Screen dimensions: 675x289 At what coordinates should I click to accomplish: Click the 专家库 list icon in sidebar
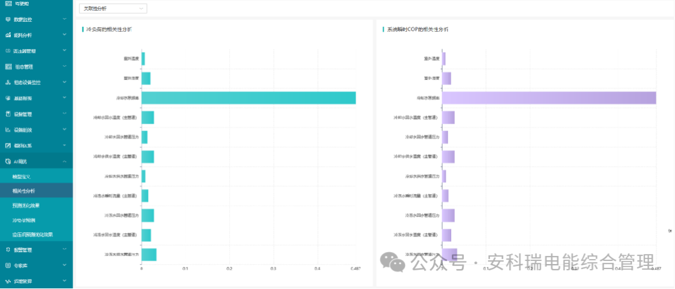(x=7, y=266)
